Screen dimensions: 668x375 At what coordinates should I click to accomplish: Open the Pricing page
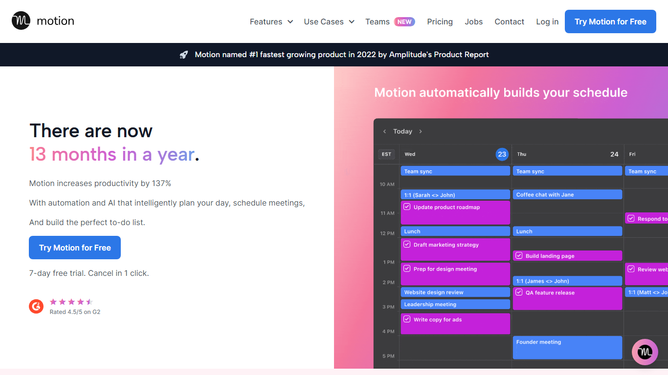[x=440, y=21]
